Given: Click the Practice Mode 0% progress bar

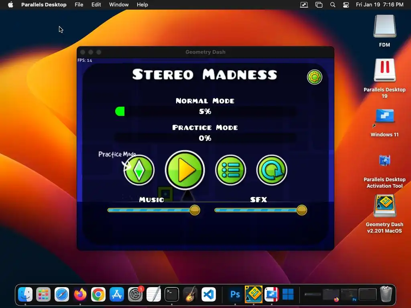Looking at the screenshot, I should pos(205,138).
